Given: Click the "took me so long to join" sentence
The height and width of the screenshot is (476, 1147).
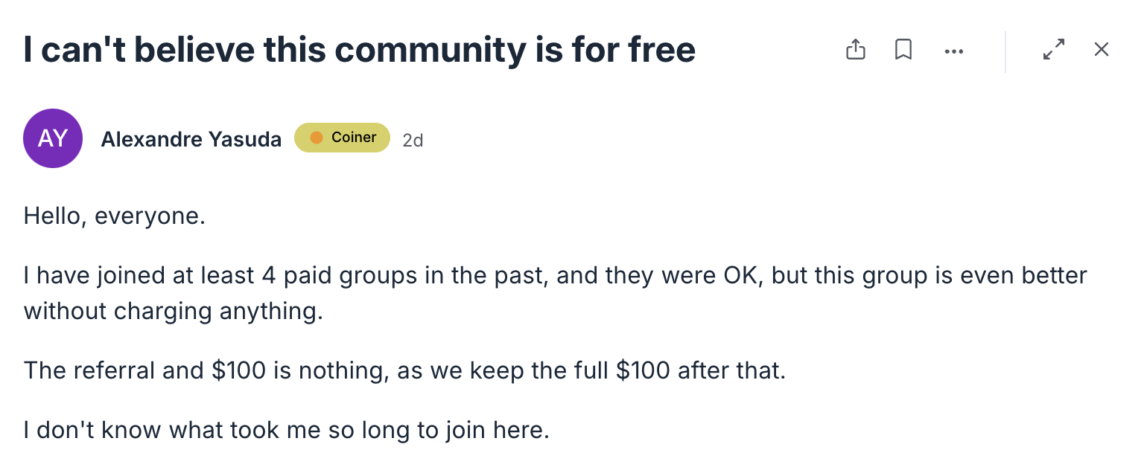Looking at the screenshot, I should click(286, 431).
